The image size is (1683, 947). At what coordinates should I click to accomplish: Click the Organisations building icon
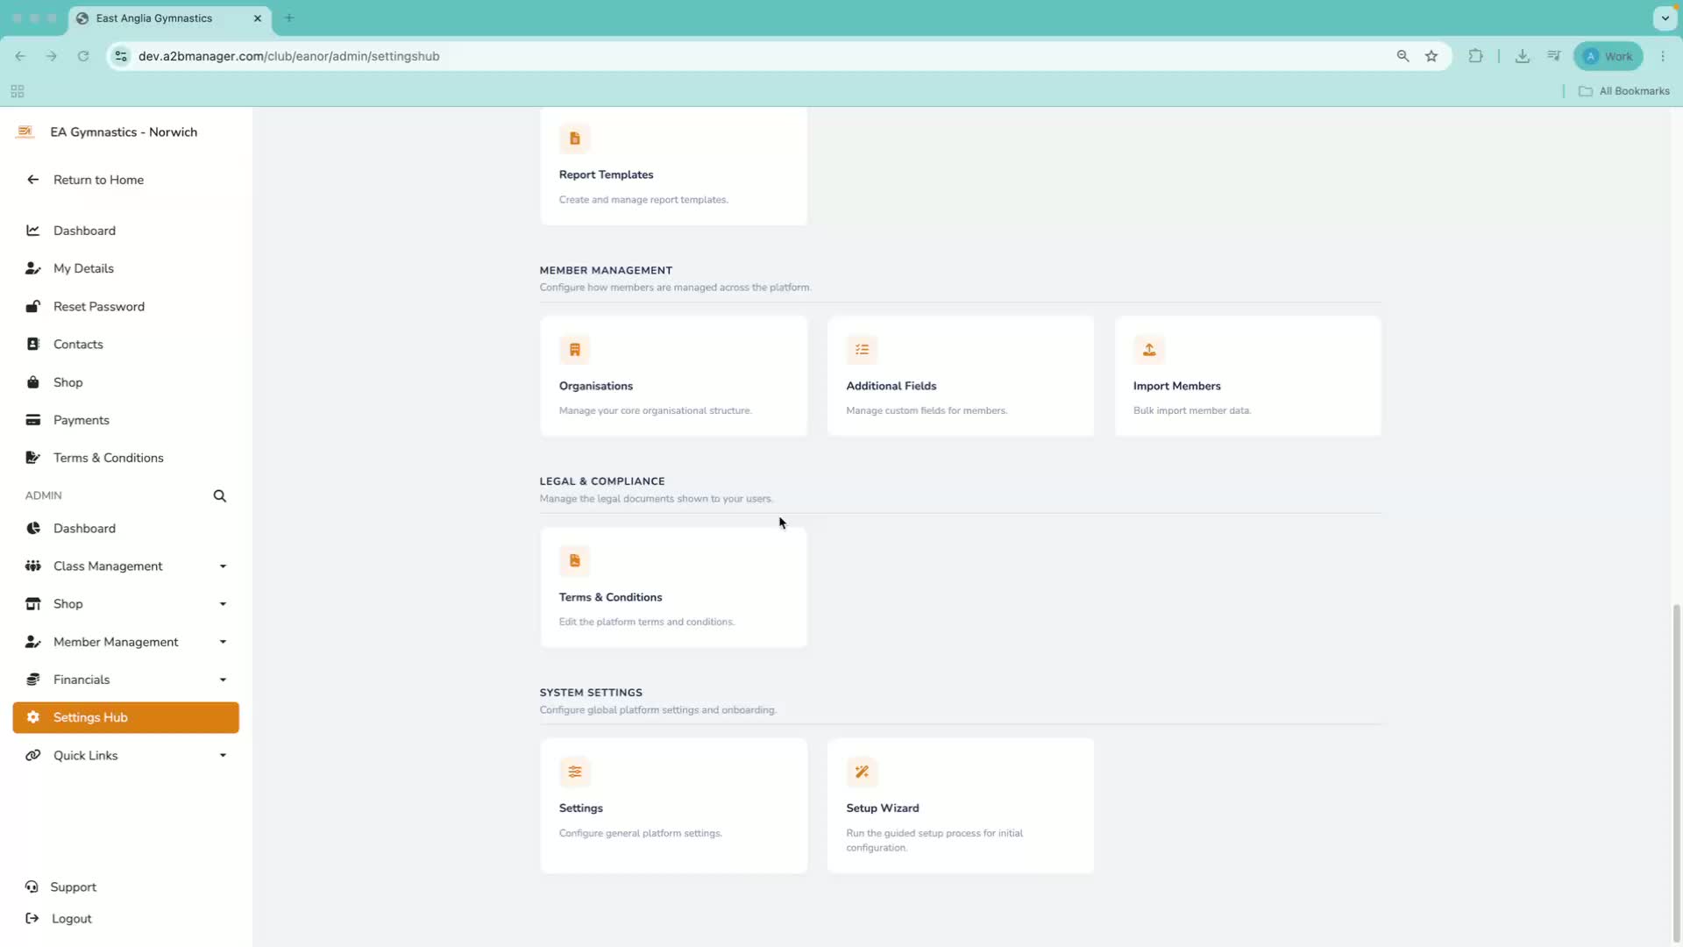575,350
